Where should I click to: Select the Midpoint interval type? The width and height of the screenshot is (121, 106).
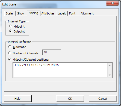[x=10, y=26]
